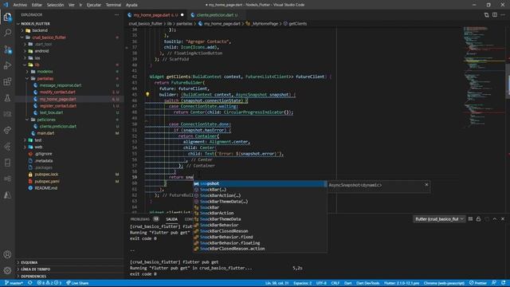The height and width of the screenshot is (287, 510).
Task: Open Prettier status bar item
Action: (478, 283)
